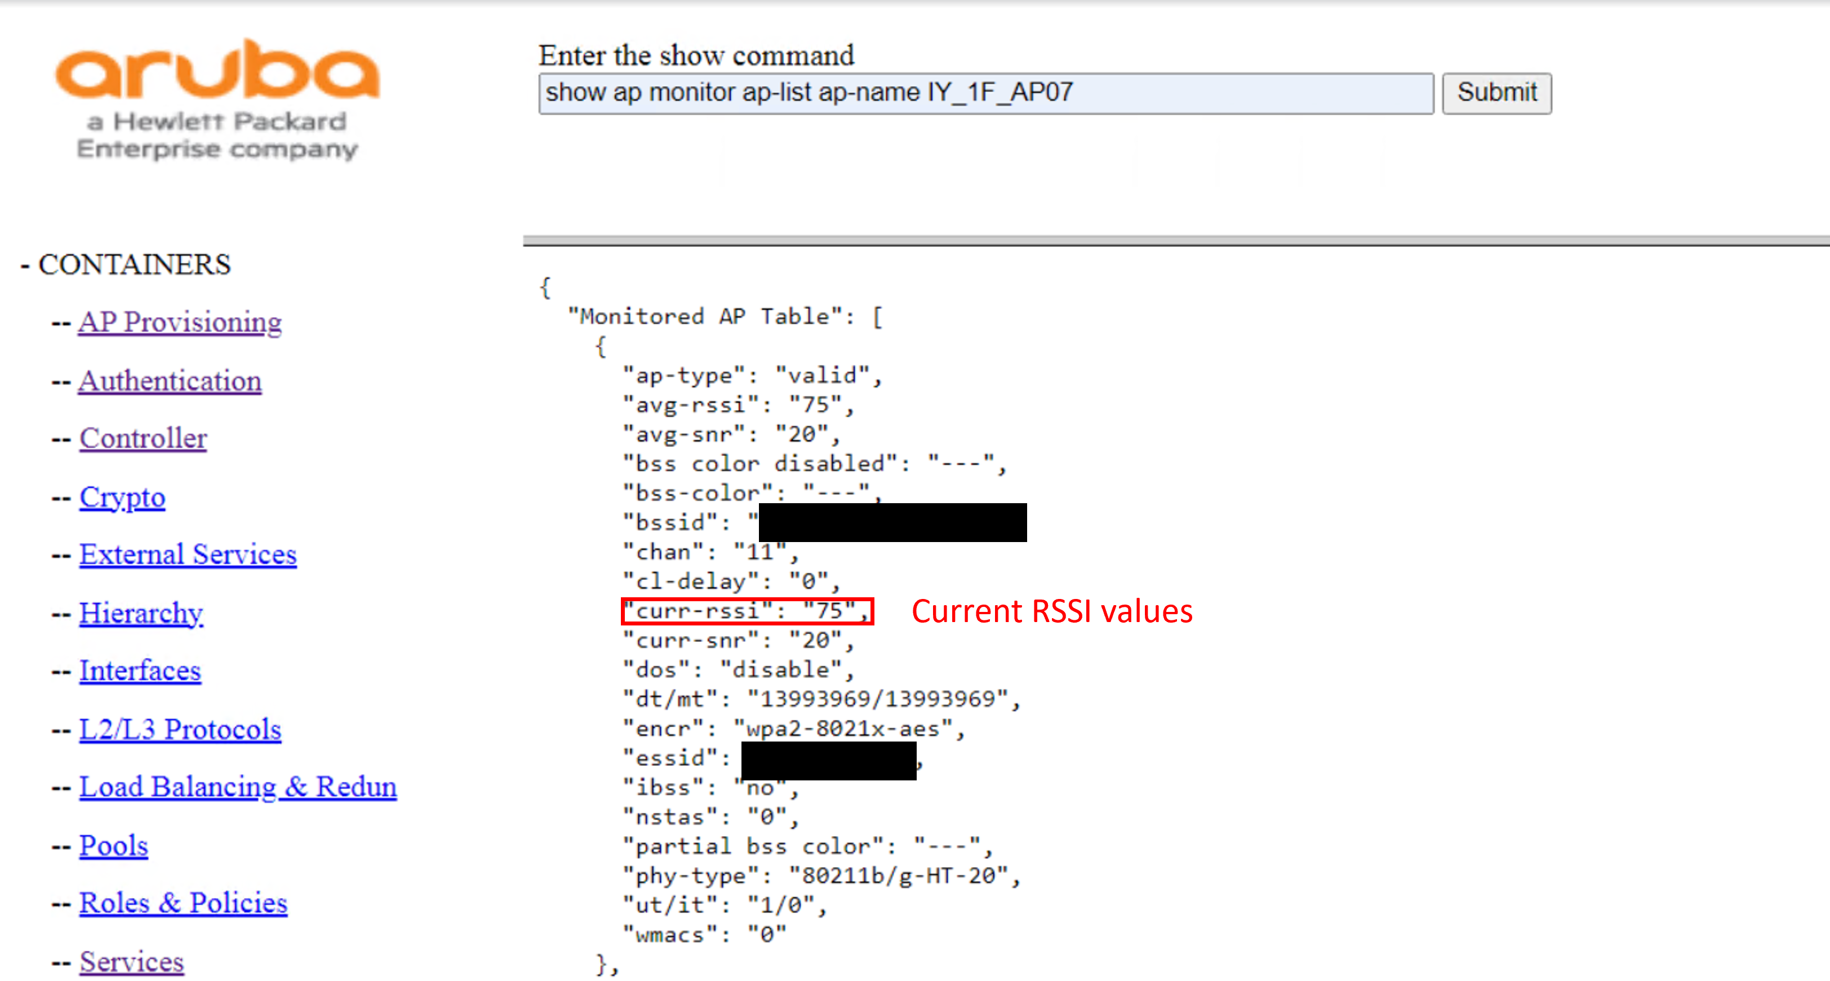Expand the Services tree node
This screenshot has height=981, width=1830.
(60, 961)
